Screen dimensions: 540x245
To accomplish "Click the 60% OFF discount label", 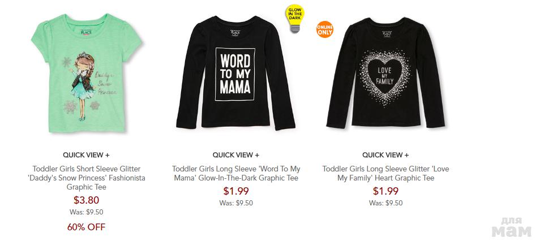I will pos(87,227).
